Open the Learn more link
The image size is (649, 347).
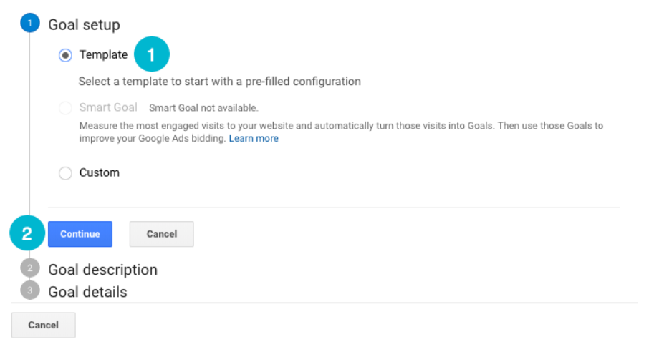pyautogui.click(x=254, y=139)
